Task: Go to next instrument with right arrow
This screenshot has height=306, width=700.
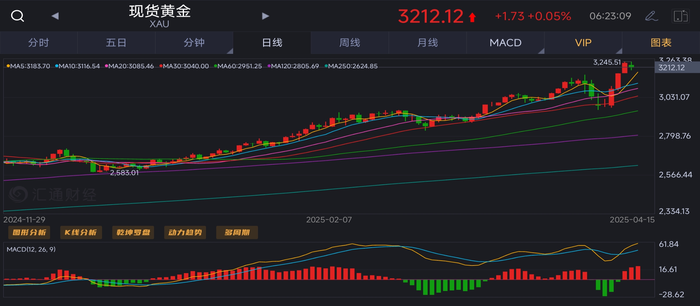Action: point(265,16)
